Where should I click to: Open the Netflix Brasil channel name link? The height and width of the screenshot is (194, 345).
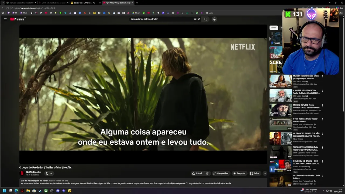[32, 172]
